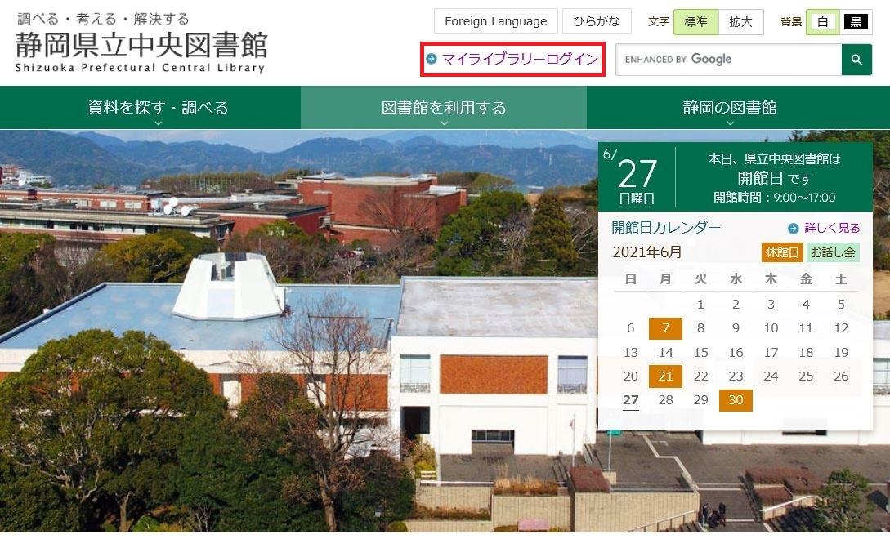Click the 2021年6月 month heading

point(647,252)
